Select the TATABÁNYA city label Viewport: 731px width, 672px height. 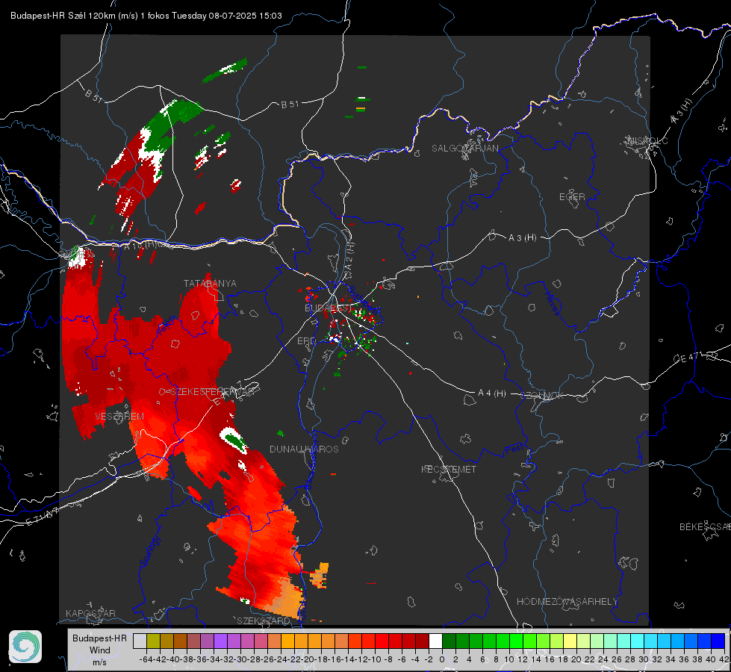[210, 283]
